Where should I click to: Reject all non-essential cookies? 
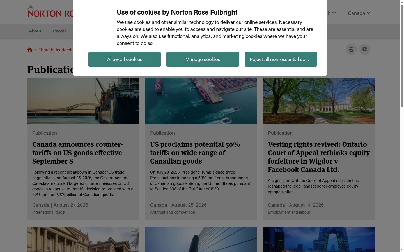281,59
